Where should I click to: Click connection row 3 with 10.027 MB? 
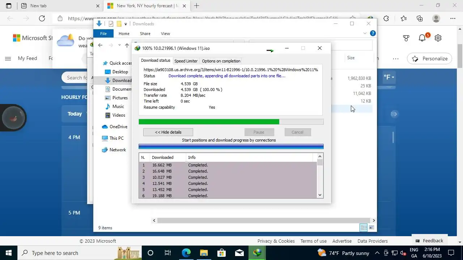[228, 177]
